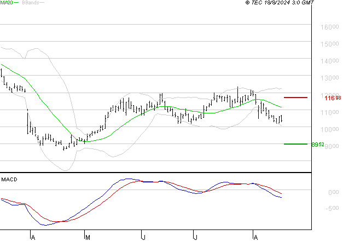Click the MACD -500 axis label

(332, 208)
